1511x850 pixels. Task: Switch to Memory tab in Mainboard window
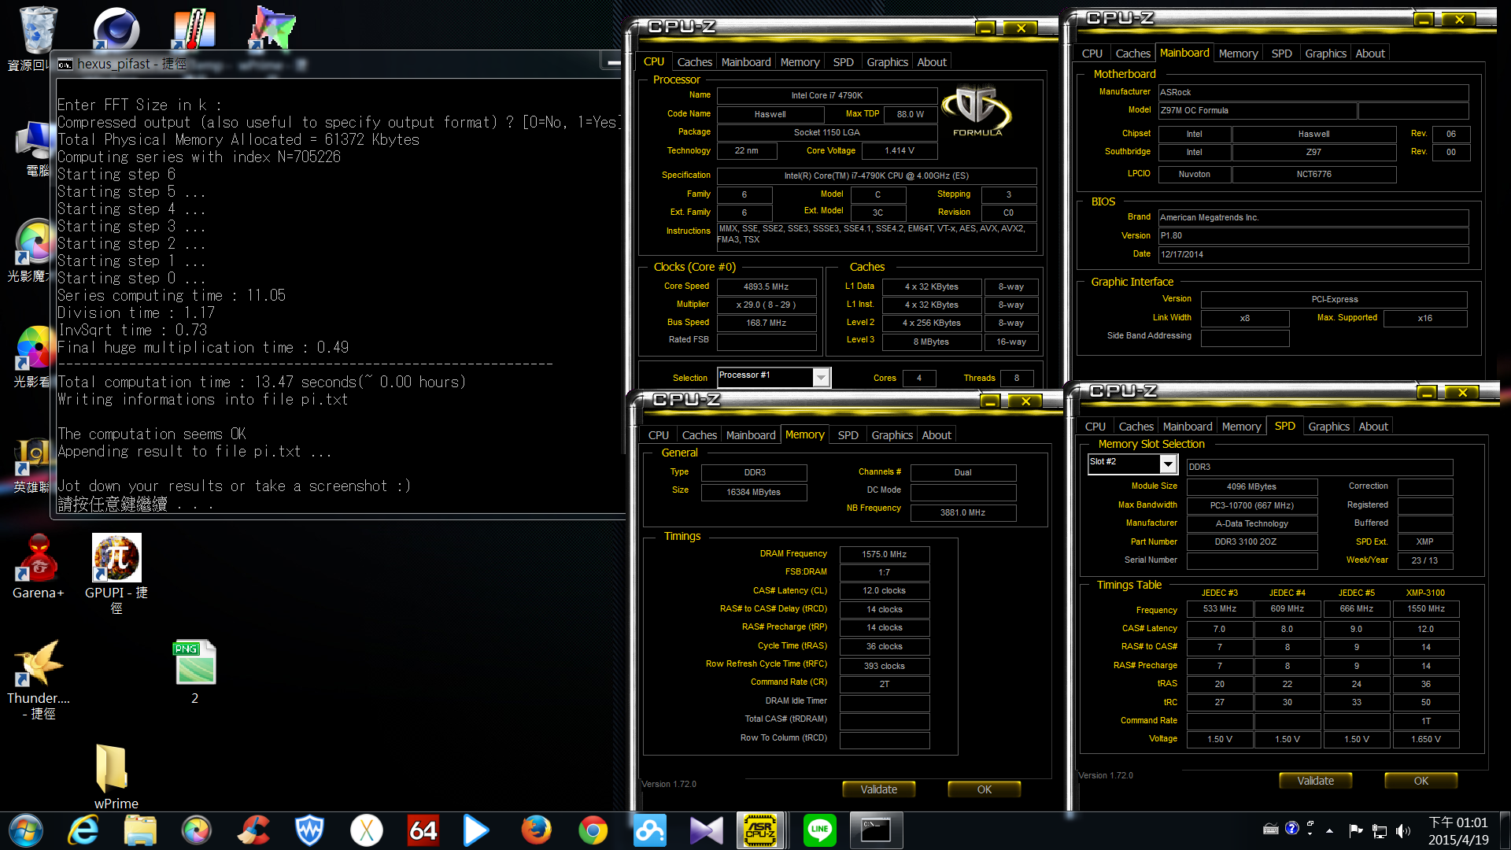[x=1238, y=54]
